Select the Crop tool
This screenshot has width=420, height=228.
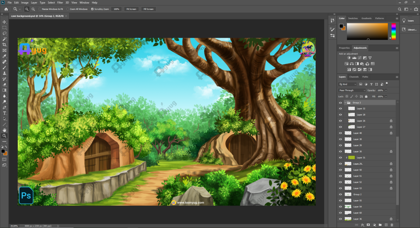point(5,44)
